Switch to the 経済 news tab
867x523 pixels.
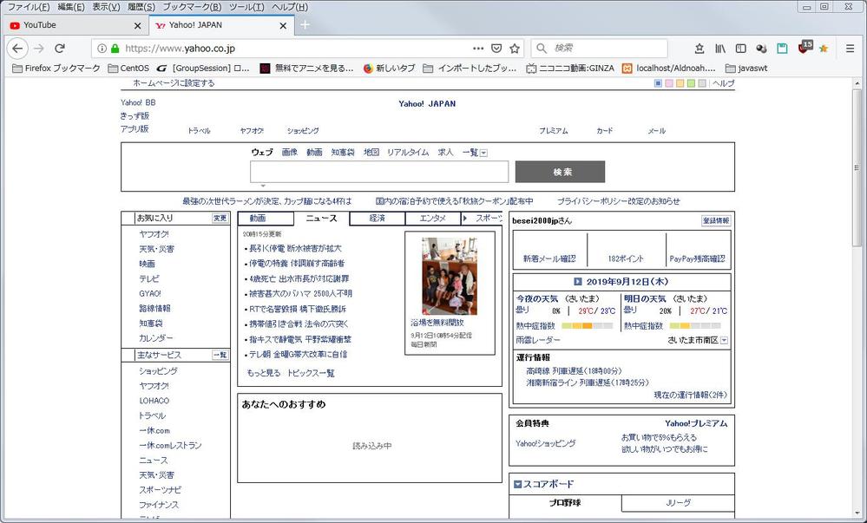pyautogui.click(x=376, y=219)
